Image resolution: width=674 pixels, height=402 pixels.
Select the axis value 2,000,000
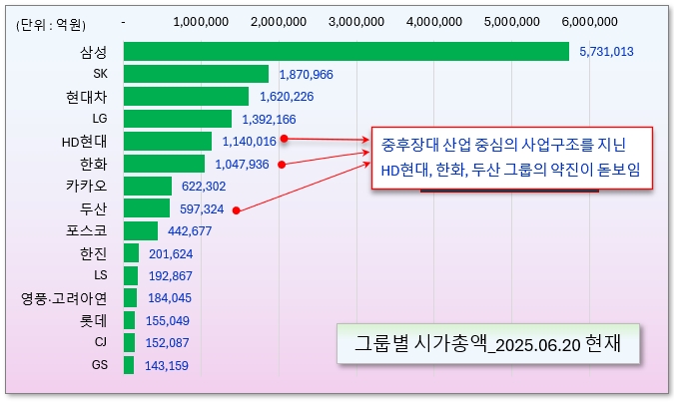[x=279, y=22]
